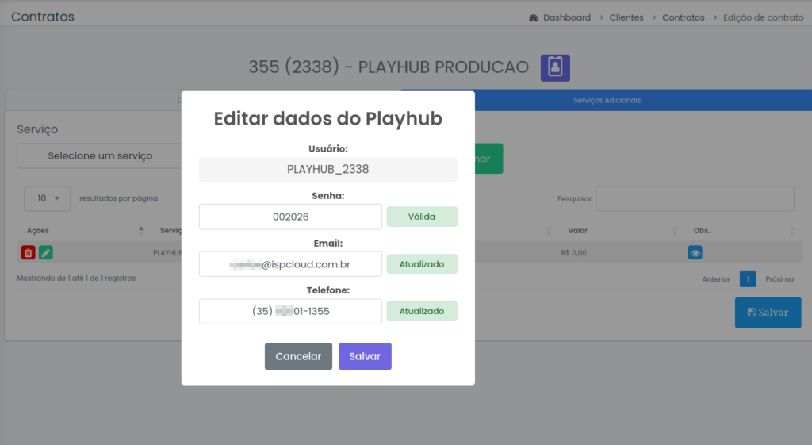Focus the Email input field
Screen dimensions: 812x445
290,264
